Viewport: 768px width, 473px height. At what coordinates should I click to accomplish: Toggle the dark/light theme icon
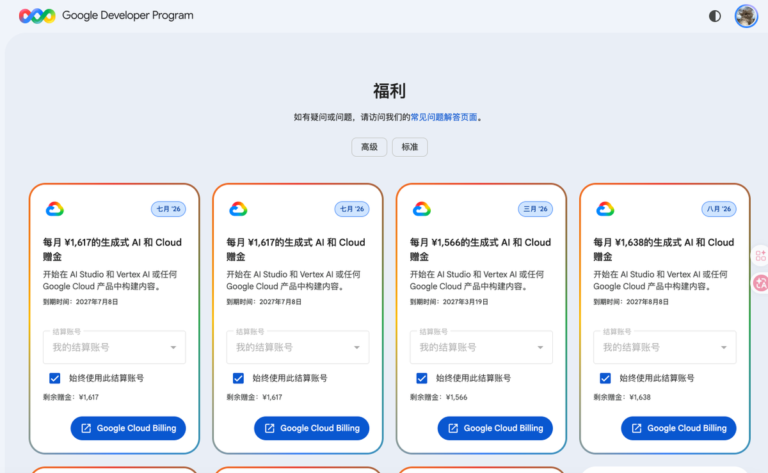point(715,16)
